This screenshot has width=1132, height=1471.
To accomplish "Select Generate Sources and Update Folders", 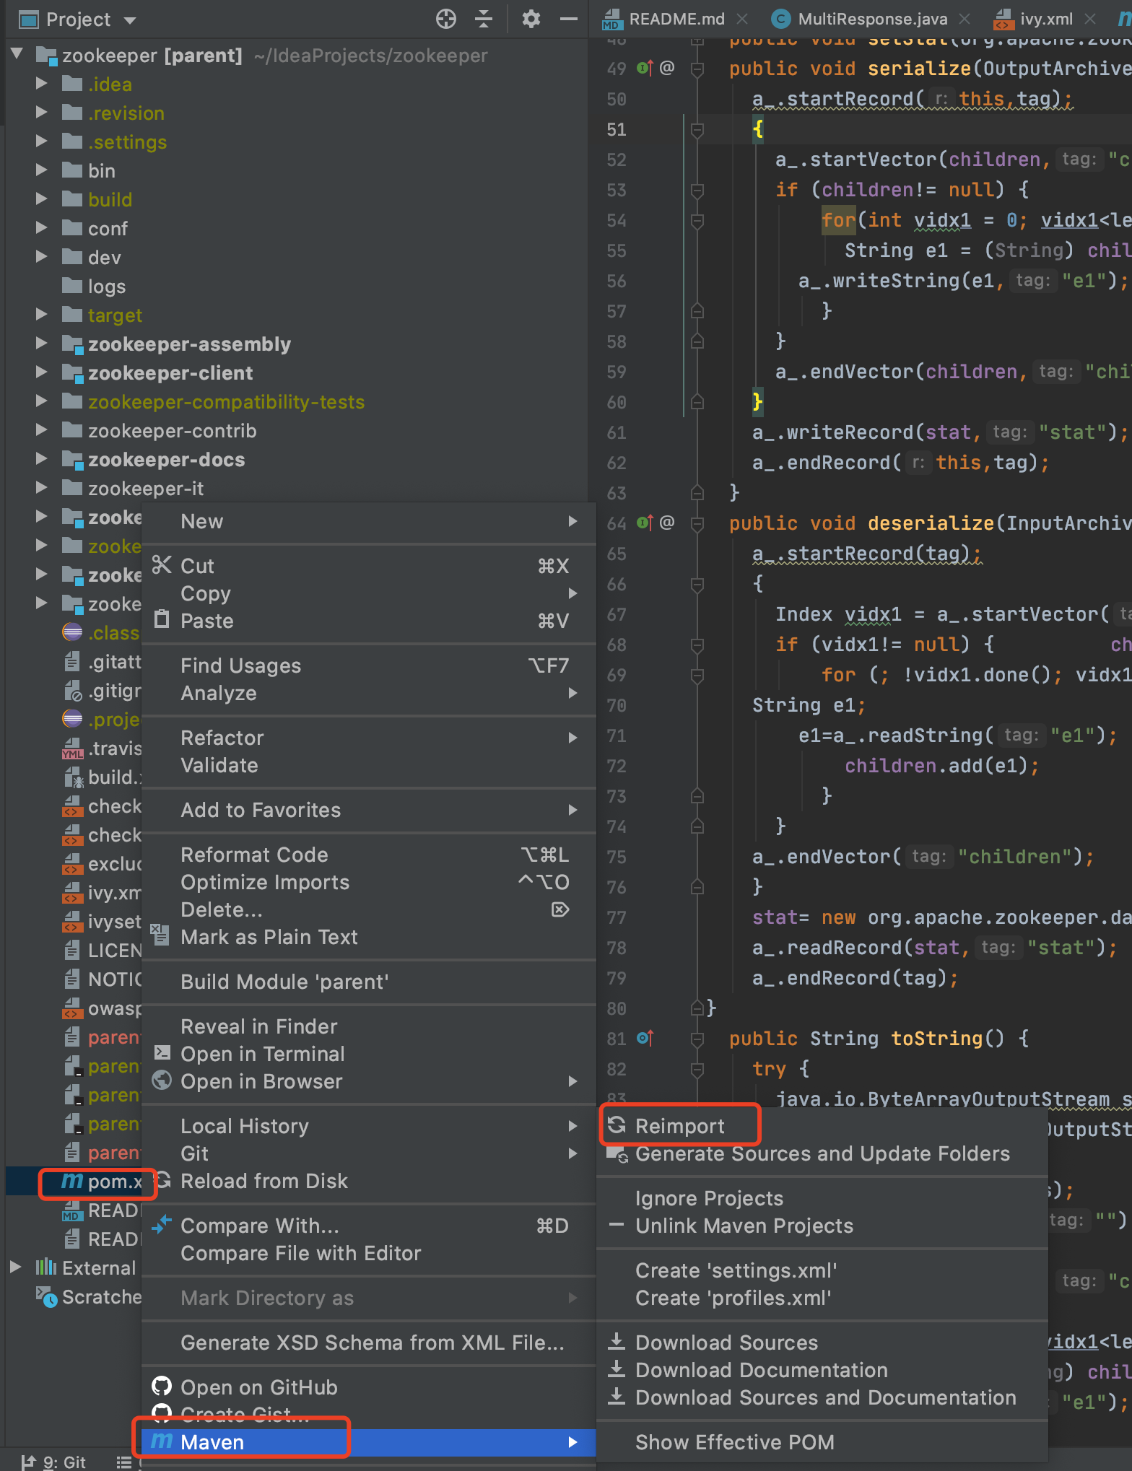I will coord(822,1153).
